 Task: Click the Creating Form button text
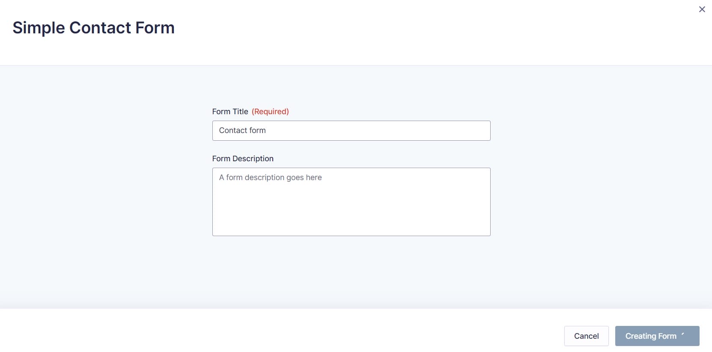point(650,336)
